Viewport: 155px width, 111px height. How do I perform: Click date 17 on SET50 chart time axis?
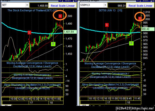[x=109, y=102]
